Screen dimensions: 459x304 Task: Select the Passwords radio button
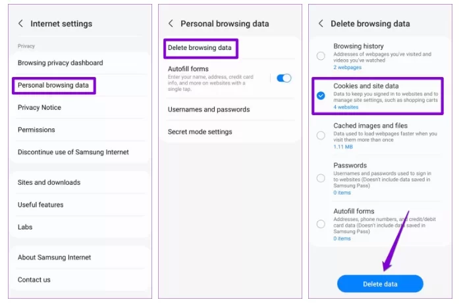(x=321, y=178)
